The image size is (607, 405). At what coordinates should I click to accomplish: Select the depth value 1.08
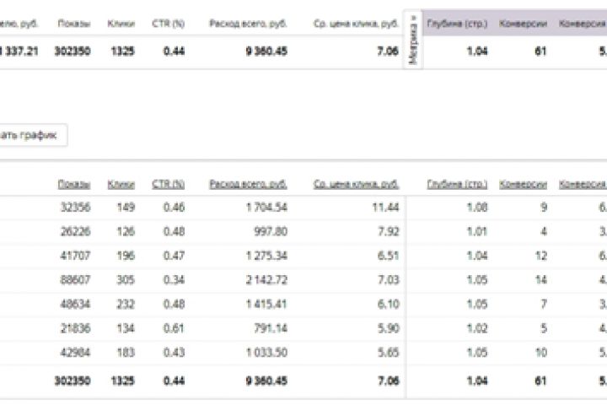pyautogui.click(x=477, y=208)
